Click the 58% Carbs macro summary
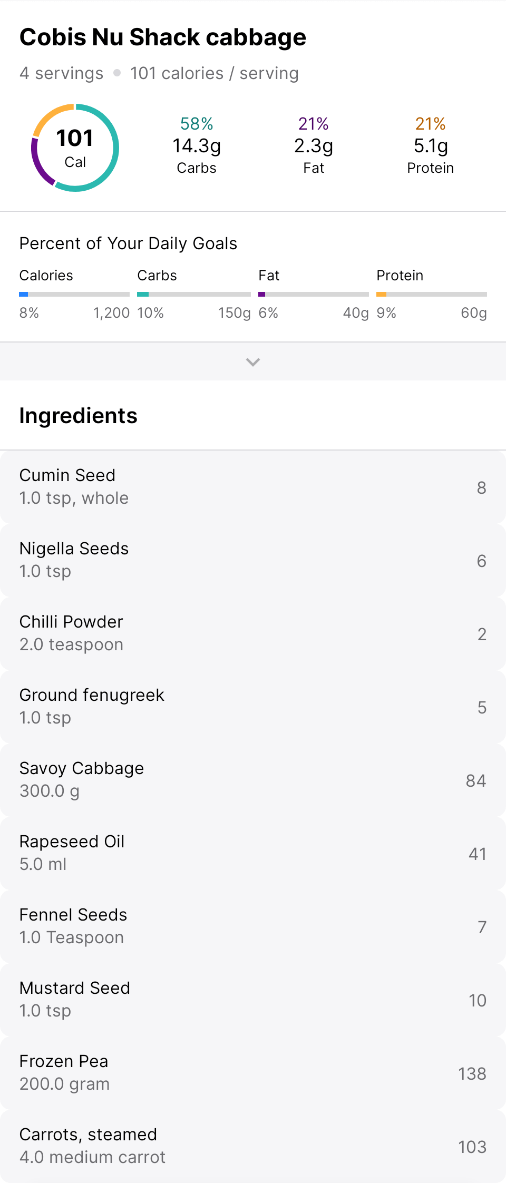 [x=197, y=146]
